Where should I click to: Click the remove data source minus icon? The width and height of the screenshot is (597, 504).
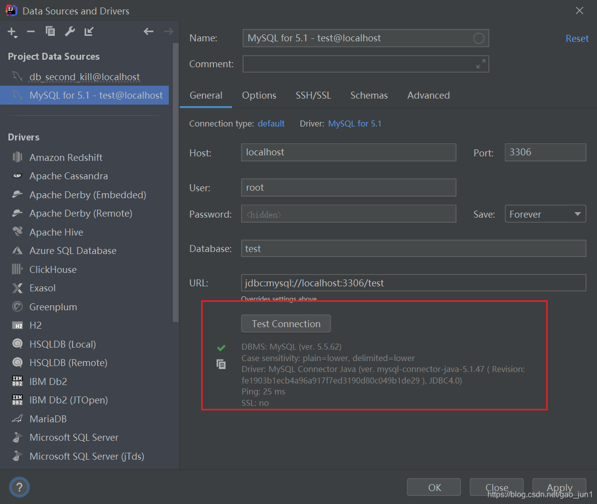(31, 31)
